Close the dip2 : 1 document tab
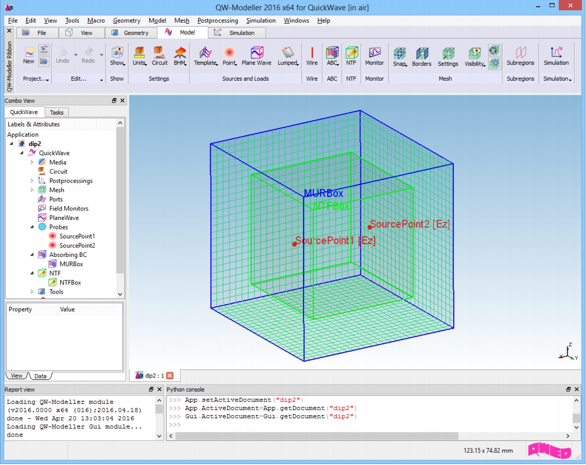 pyautogui.click(x=170, y=375)
